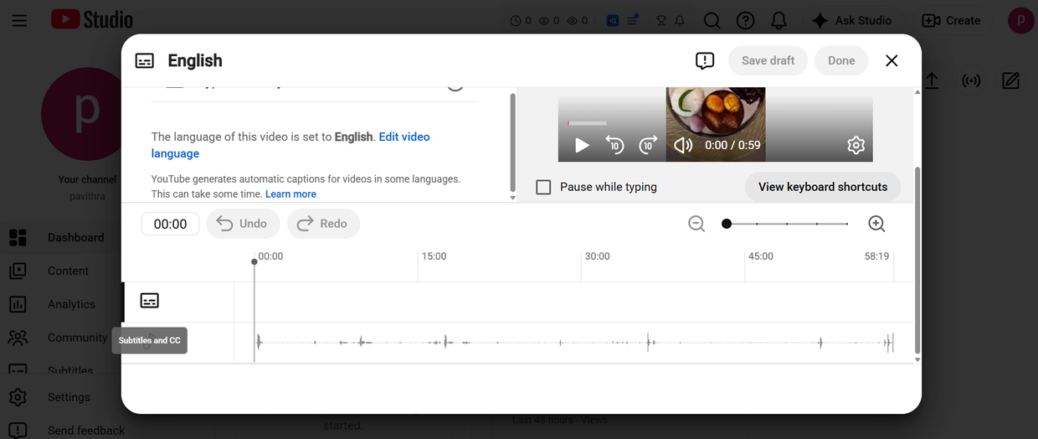Screen dimensions: 1038x439
Task: Zoom out the timeline with minus magnifier
Action: tap(696, 224)
